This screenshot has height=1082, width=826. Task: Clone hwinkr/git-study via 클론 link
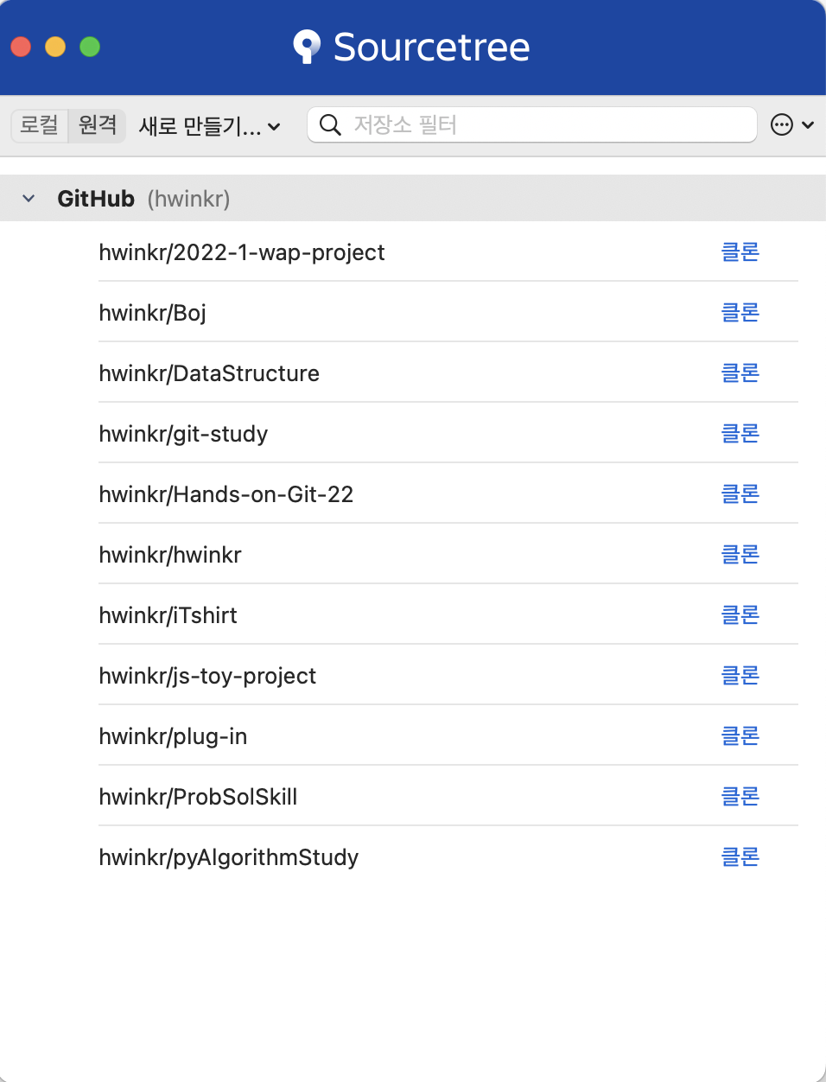(x=740, y=433)
